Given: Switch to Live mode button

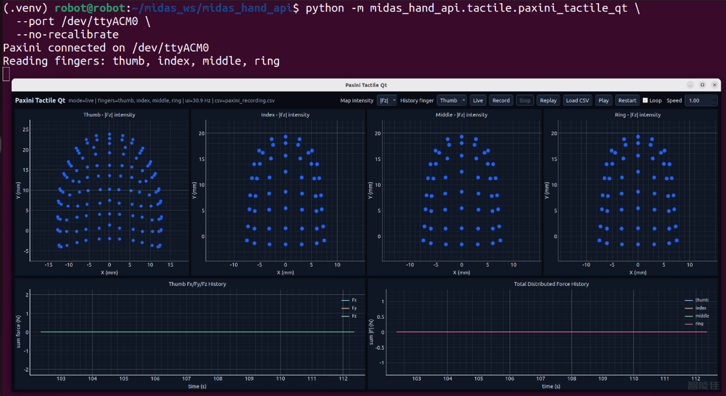Looking at the screenshot, I should coord(478,100).
